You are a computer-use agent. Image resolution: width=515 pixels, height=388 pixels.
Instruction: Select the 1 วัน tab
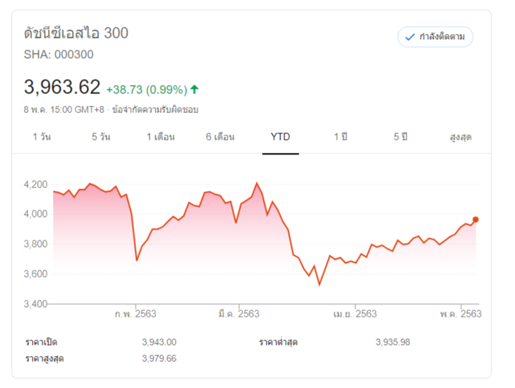coord(41,137)
